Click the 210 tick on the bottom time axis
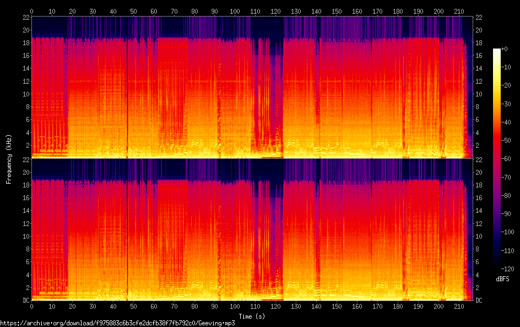Screen dimensions: 520x327 [x=459, y=306]
